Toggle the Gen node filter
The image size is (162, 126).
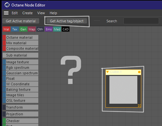(23, 29)
